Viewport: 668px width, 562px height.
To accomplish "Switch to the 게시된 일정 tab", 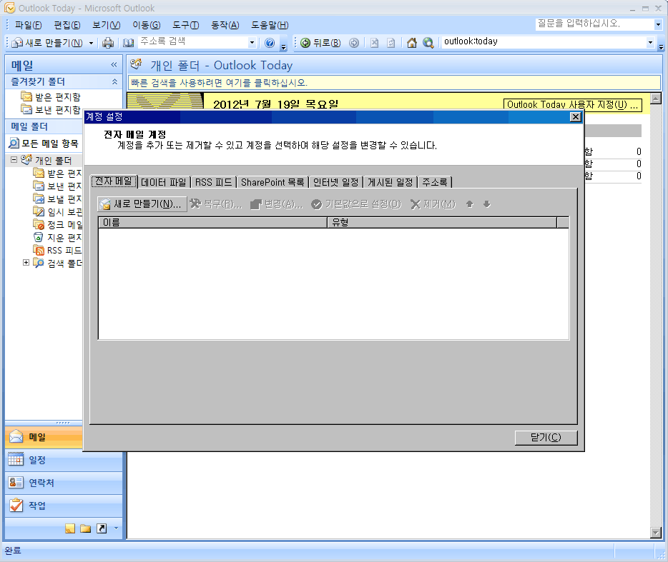I will (x=391, y=182).
